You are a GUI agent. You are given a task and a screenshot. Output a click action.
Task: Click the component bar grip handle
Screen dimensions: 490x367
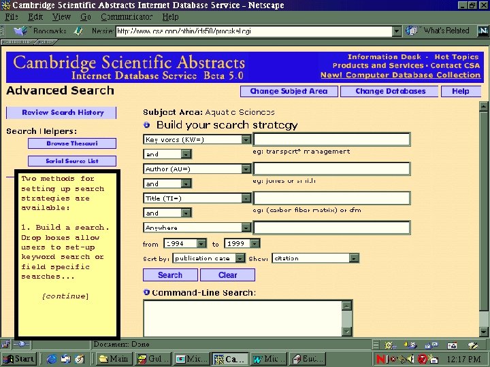pos(376,345)
